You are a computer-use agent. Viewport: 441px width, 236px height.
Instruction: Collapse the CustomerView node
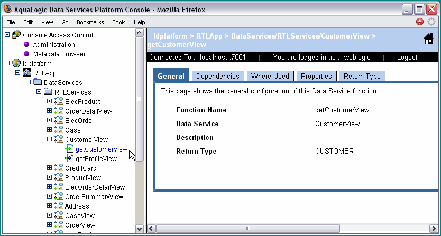(49, 139)
